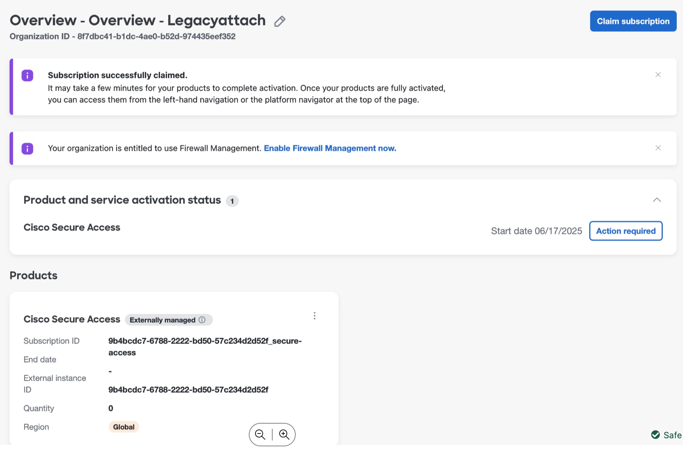Image resolution: width=683 pixels, height=450 pixels.
Task: Click the Region field label
Action: (x=36, y=427)
